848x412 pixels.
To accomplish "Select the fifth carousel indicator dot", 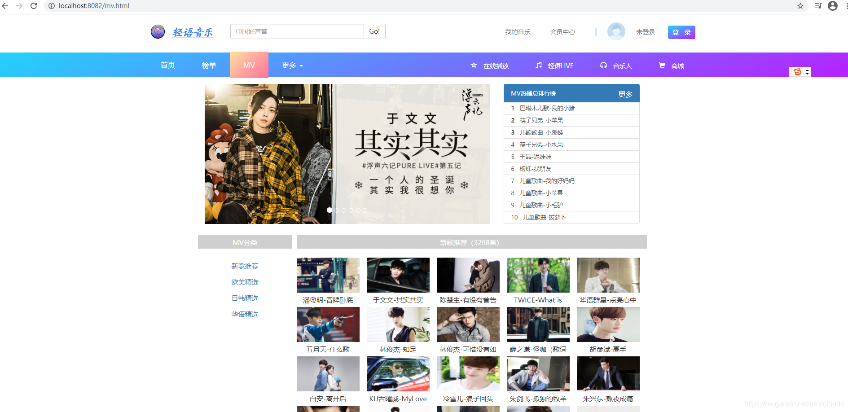I will (358, 210).
